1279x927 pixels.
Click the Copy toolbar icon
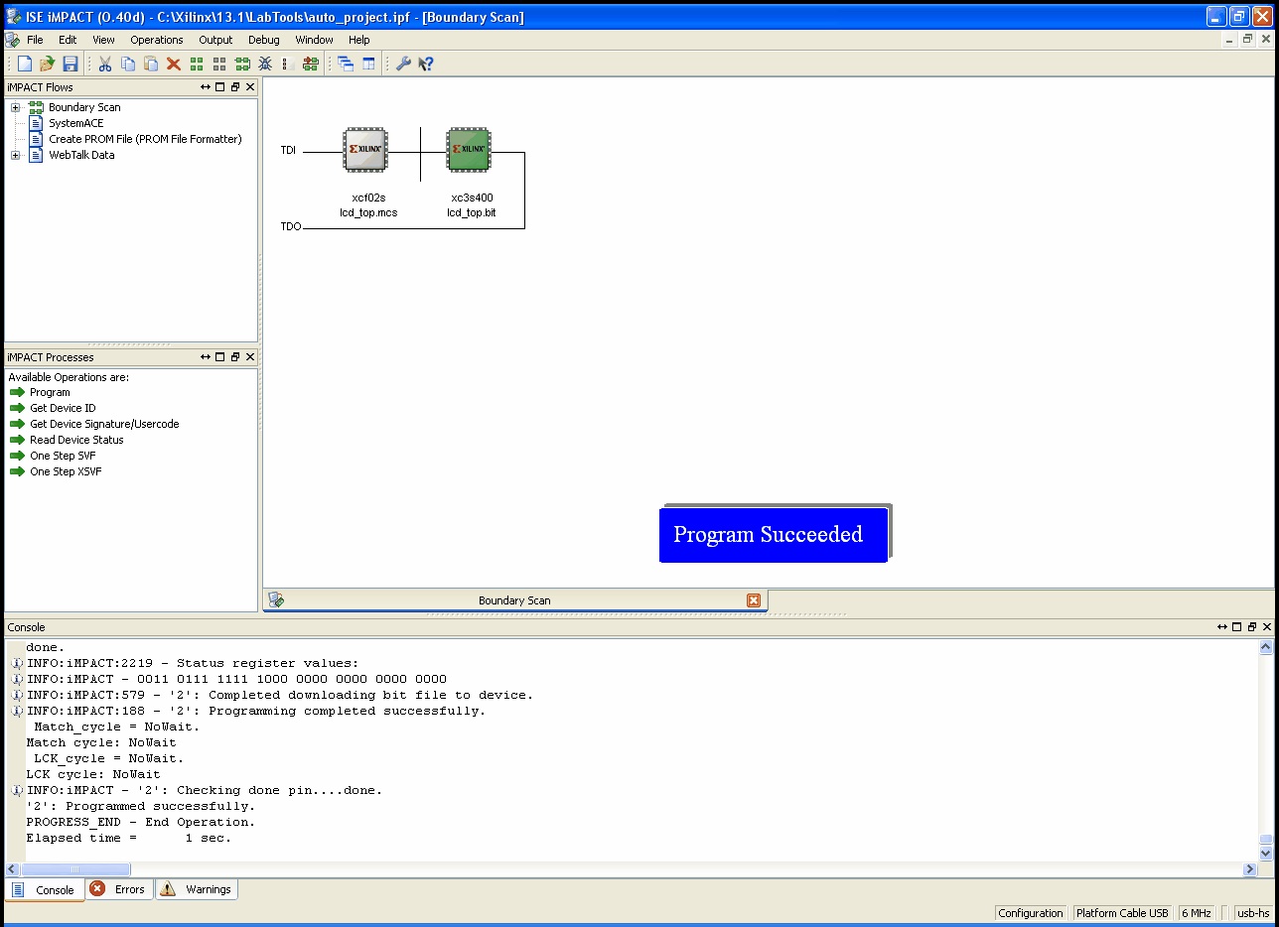pyautogui.click(x=128, y=64)
